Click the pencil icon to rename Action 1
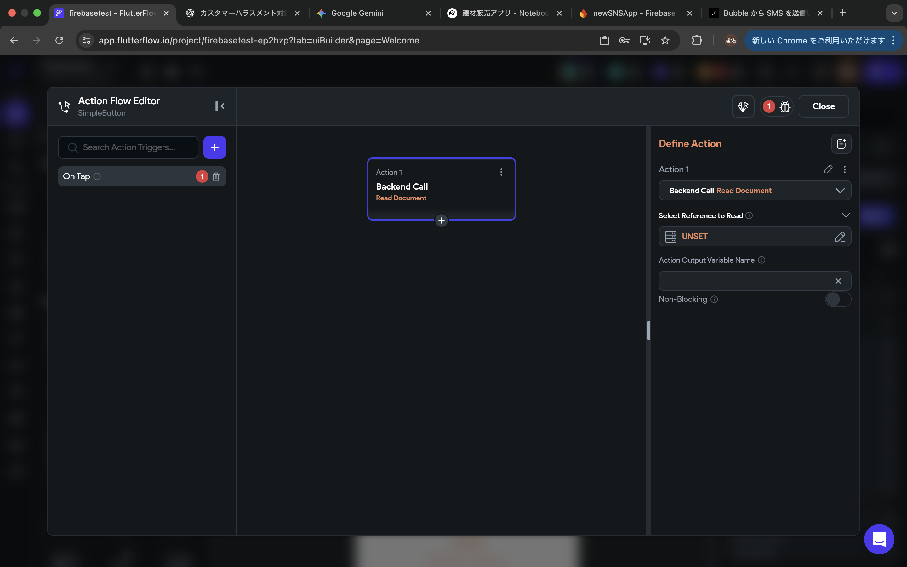 pyautogui.click(x=828, y=169)
